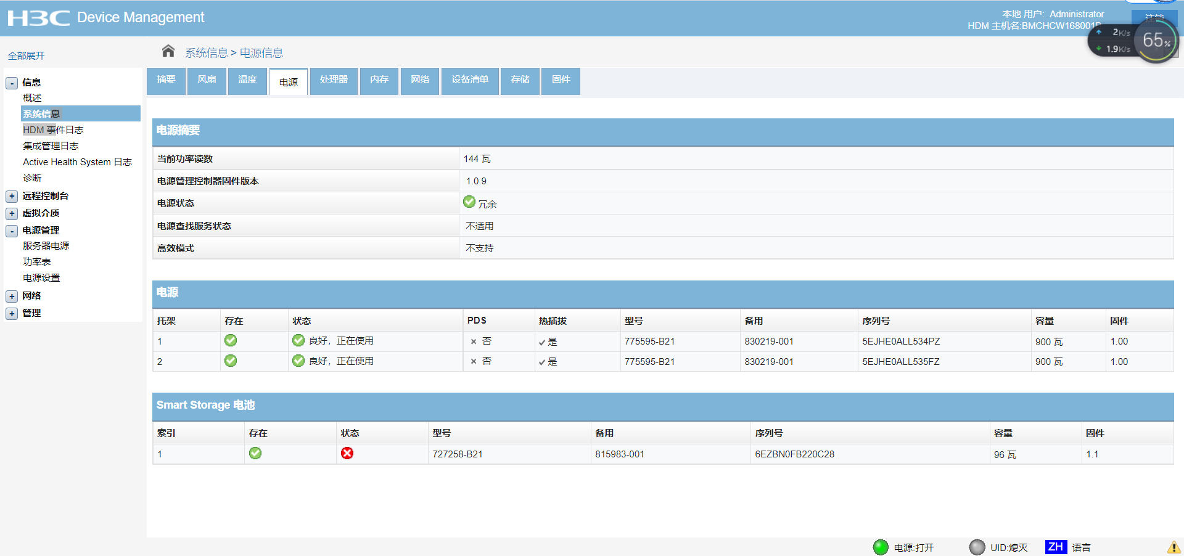1184x556 pixels.
Task: Click the 144 瓦 power reading
Action: 477,159
